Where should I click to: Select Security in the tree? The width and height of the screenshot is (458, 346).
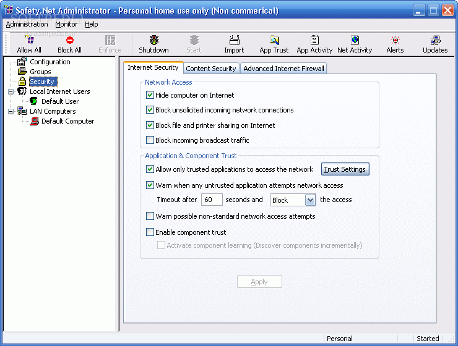coord(43,82)
